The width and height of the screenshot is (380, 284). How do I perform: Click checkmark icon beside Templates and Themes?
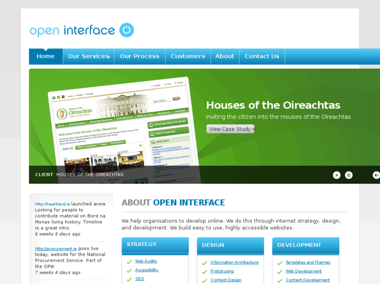tap(280, 263)
